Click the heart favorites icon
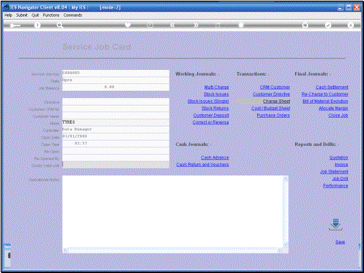364x273 pixels. pos(128,25)
